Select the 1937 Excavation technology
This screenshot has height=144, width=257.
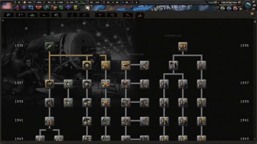[x=145, y=84]
